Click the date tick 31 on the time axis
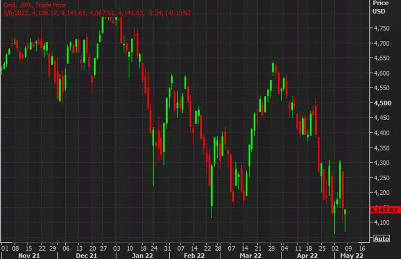Viewport: 401px width, 259px height. coord(167,248)
